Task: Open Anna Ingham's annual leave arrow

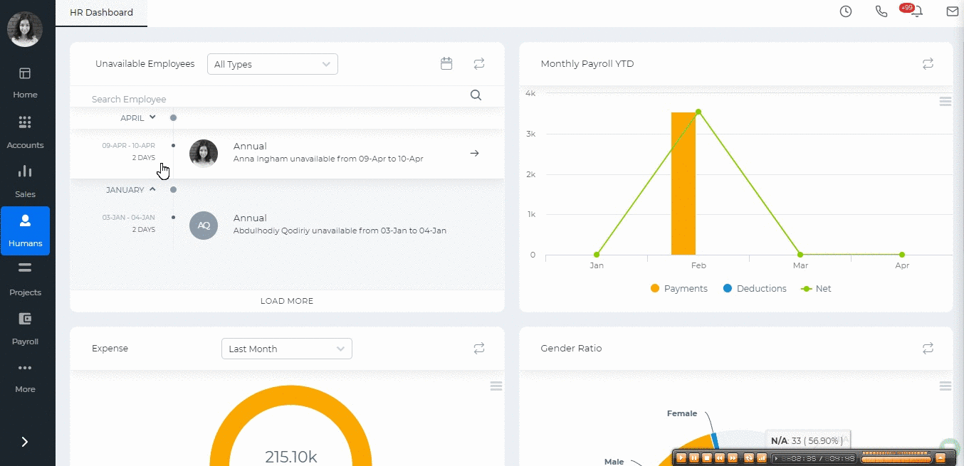Action: pyautogui.click(x=475, y=153)
